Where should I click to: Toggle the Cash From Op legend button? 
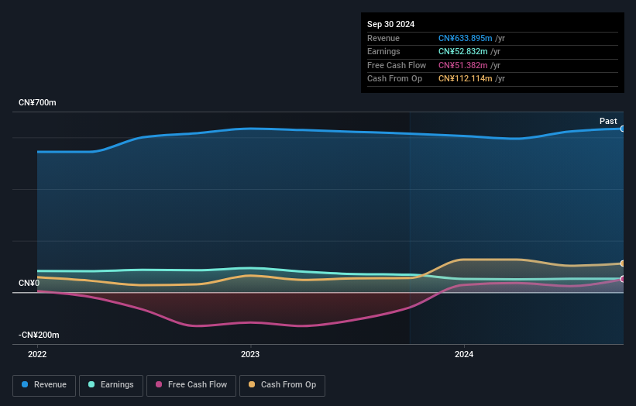282,385
